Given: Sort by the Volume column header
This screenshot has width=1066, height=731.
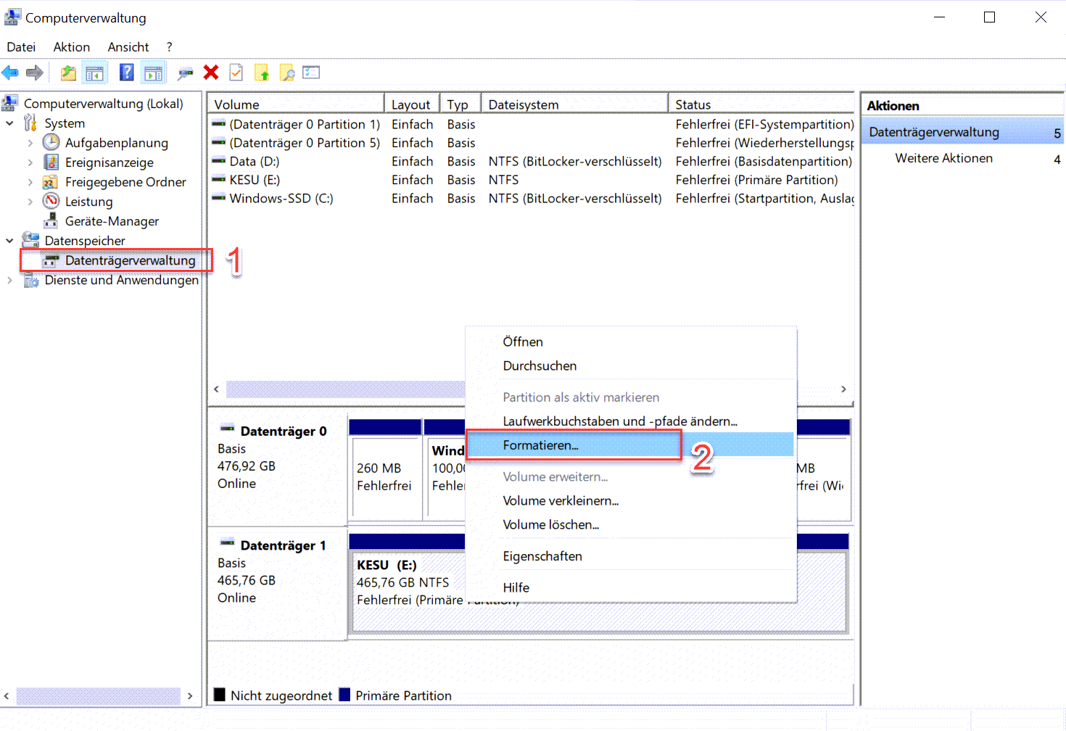Looking at the screenshot, I should point(296,104).
